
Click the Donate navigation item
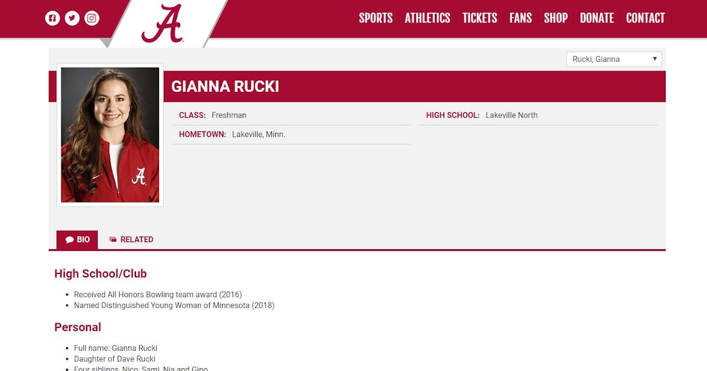pos(597,18)
